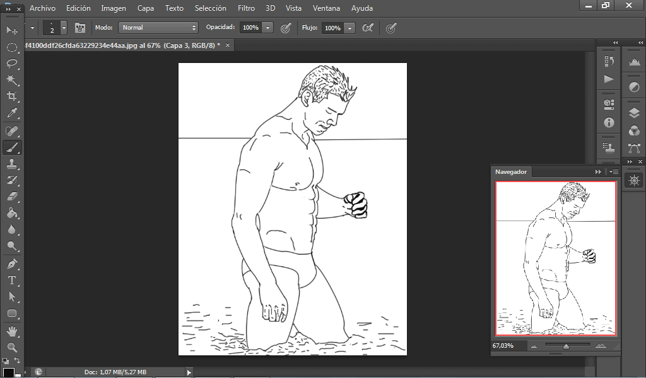
Task: Open the Selección menu
Action: coord(211,8)
